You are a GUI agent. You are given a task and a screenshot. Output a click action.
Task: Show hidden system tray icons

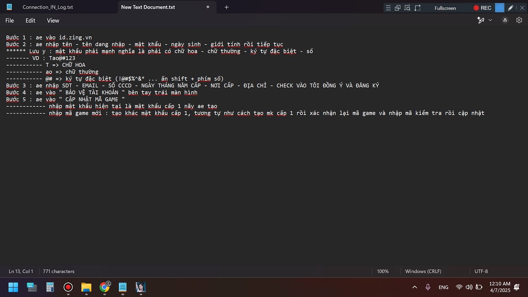tap(415, 287)
